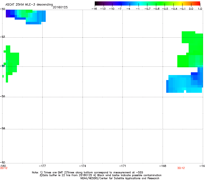Click the '-60' latitude axis label
This screenshot has height=180, width=205.
tap(2, 163)
